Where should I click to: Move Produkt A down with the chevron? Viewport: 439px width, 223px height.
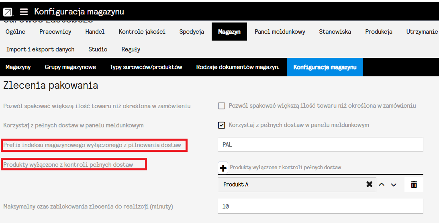coord(394,184)
